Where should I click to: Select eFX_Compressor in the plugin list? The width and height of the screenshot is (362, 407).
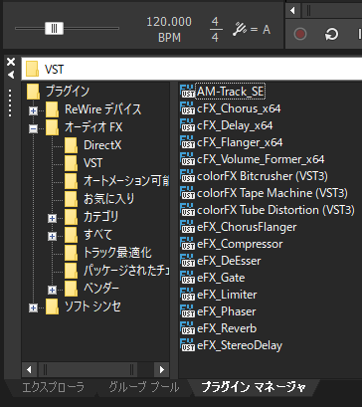pyautogui.click(x=240, y=244)
